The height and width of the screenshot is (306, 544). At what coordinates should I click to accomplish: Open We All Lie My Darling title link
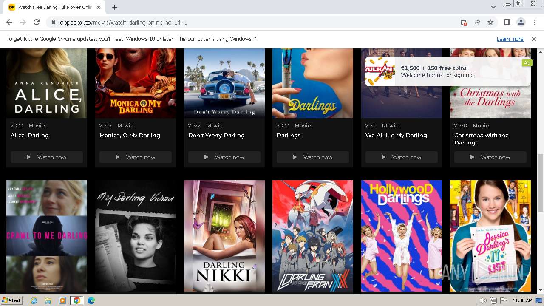pos(396,136)
